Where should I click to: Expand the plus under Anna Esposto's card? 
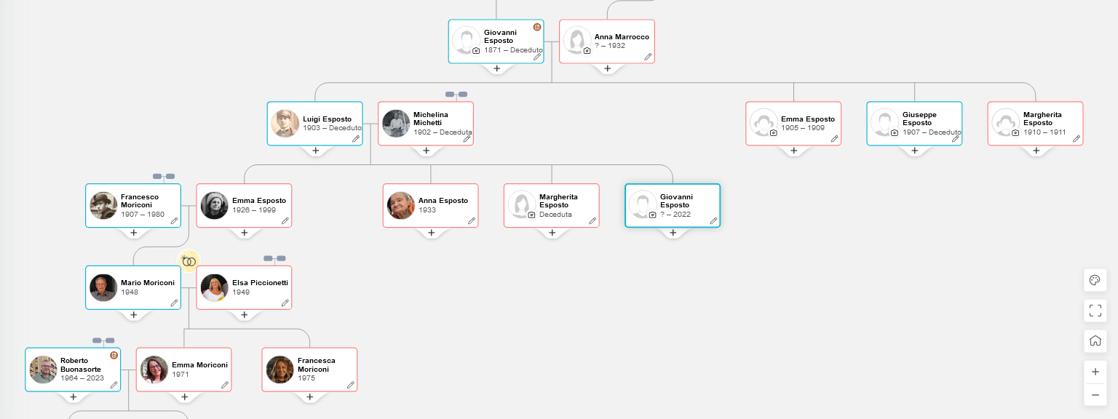[431, 233]
